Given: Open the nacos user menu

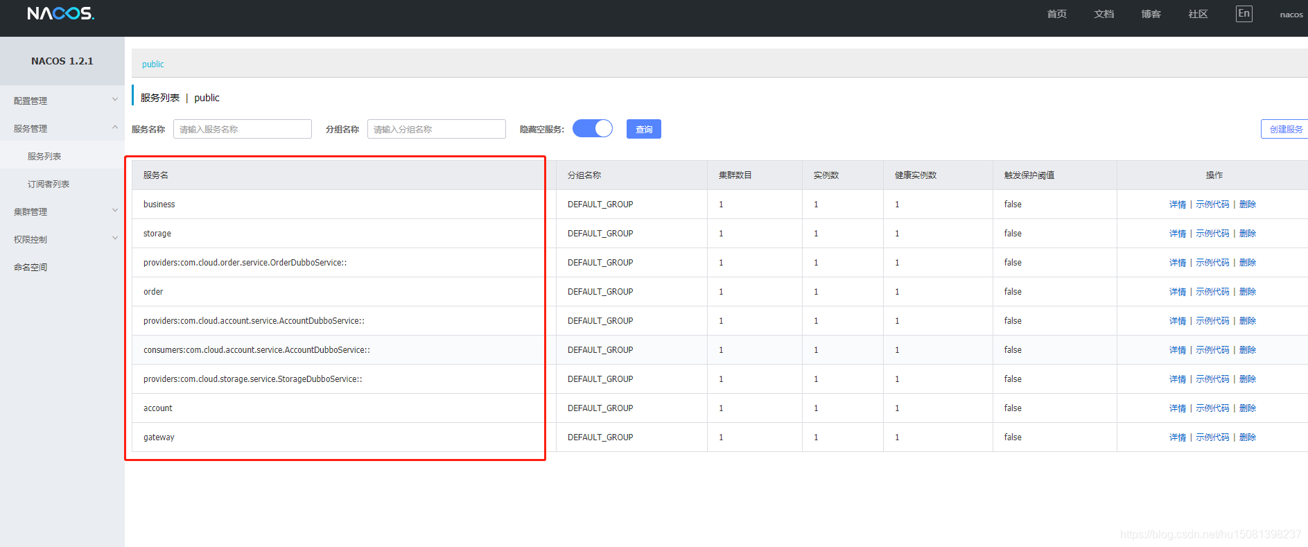Looking at the screenshot, I should [1291, 15].
